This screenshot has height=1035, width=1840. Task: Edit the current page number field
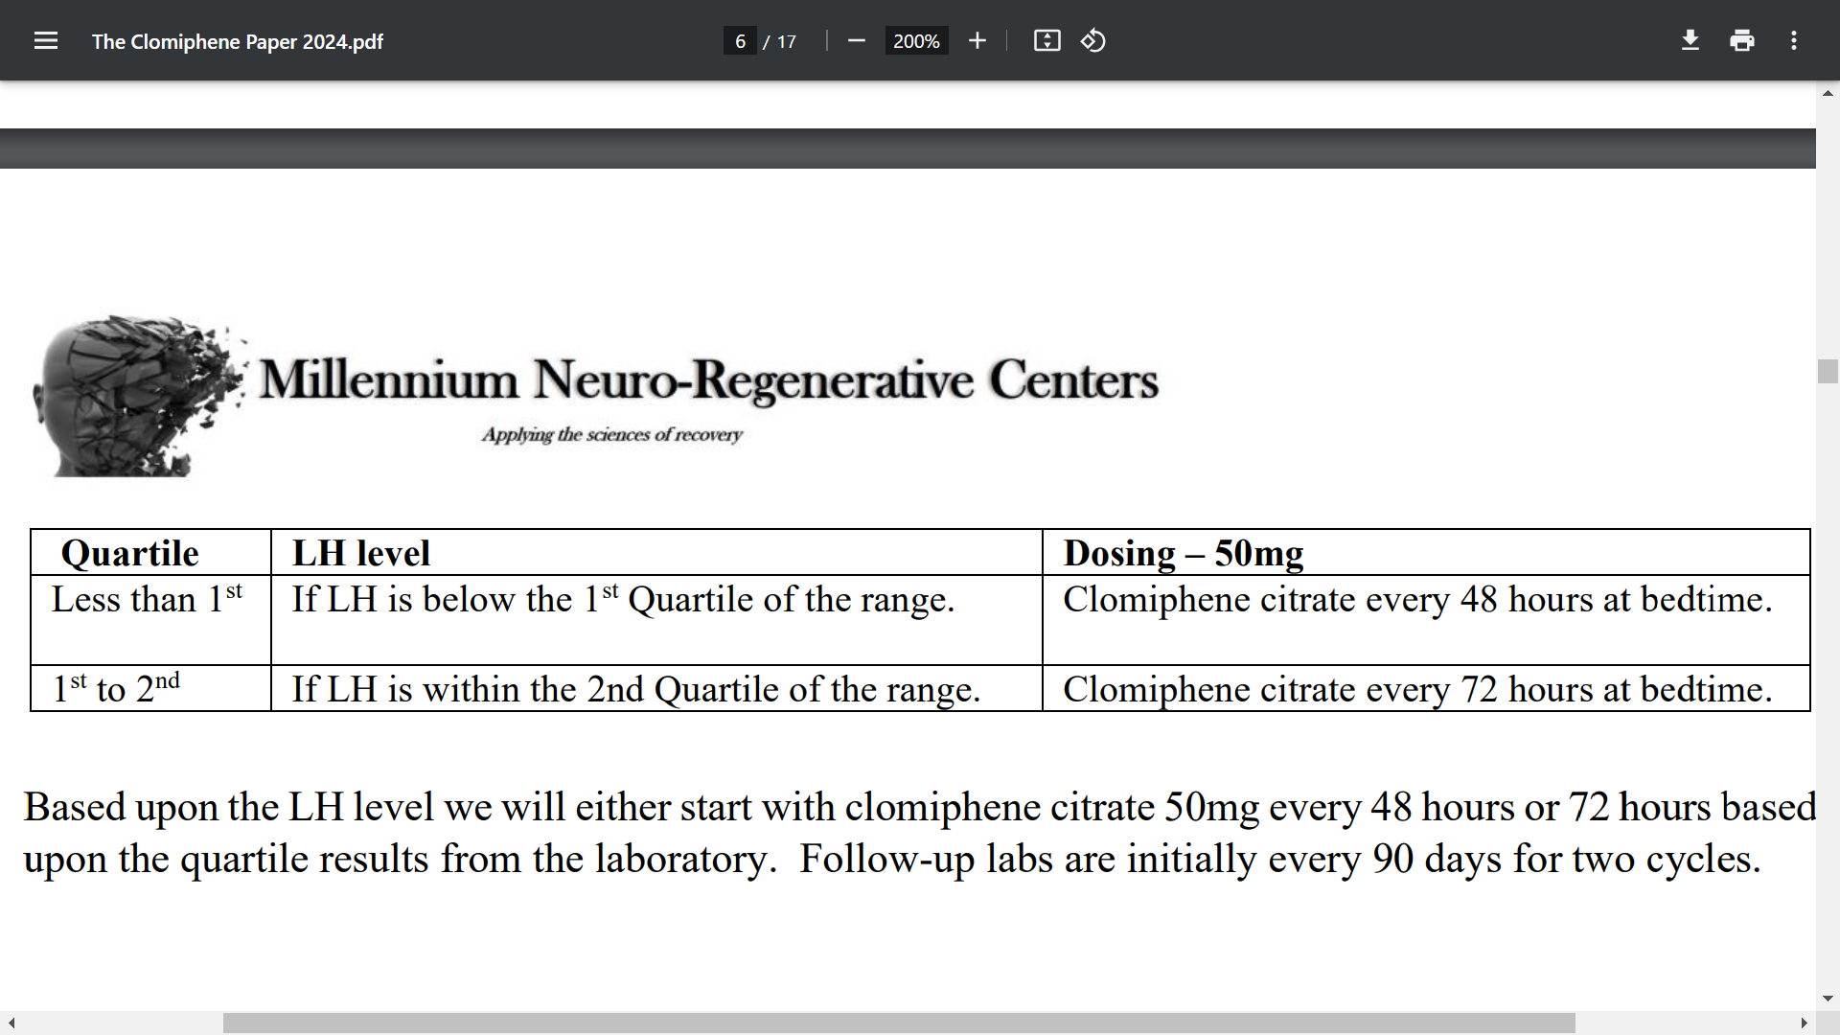pos(740,41)
